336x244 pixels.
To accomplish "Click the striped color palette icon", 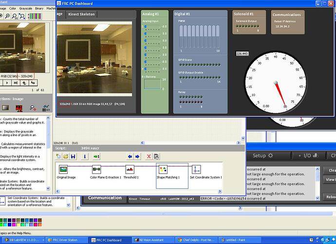I will tap(35, 16).
